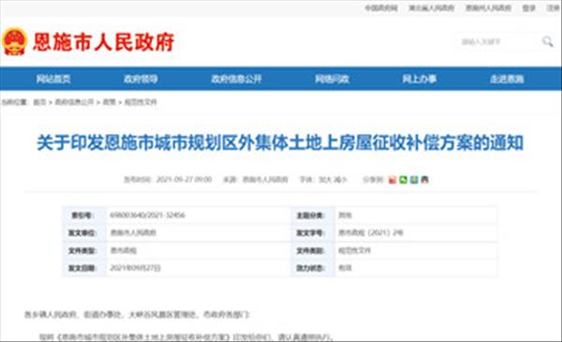Click the 发文单位 label cell
The image size is (562, 342).
pos(84,233)
